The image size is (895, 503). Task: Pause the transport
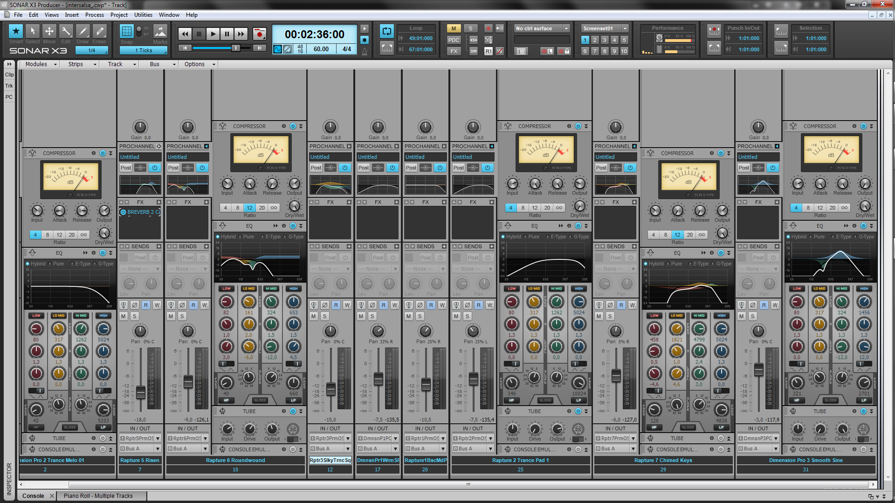[x=227, y=34]
